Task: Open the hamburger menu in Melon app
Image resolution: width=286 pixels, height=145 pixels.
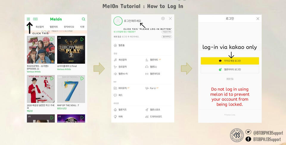Action: pyautogui.click(x=28, y=19)
